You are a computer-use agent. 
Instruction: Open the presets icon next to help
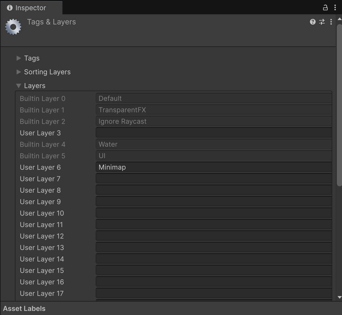coord(322,22)
